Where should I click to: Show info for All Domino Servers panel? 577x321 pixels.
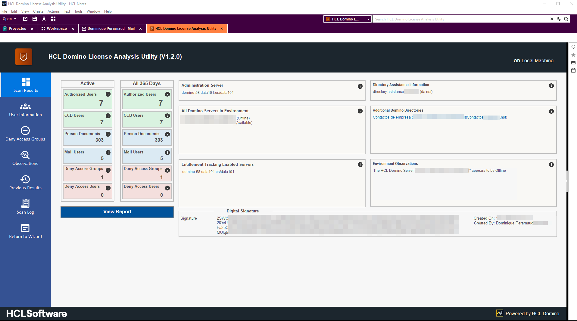360,111
